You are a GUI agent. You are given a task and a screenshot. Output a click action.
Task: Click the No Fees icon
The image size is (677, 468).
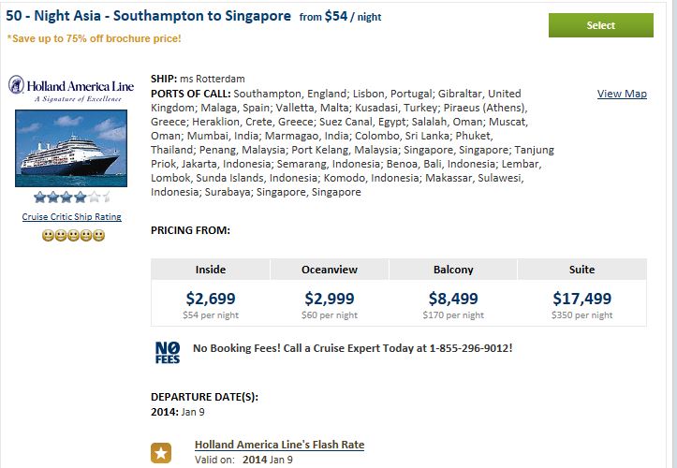point(168,353)
